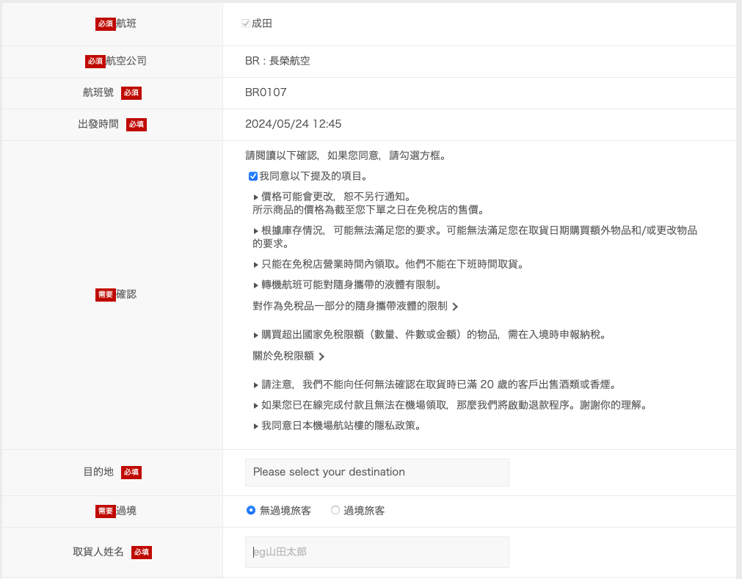Choose the 無過境旅客 radio option
The image size is (742, 579).
251,511
